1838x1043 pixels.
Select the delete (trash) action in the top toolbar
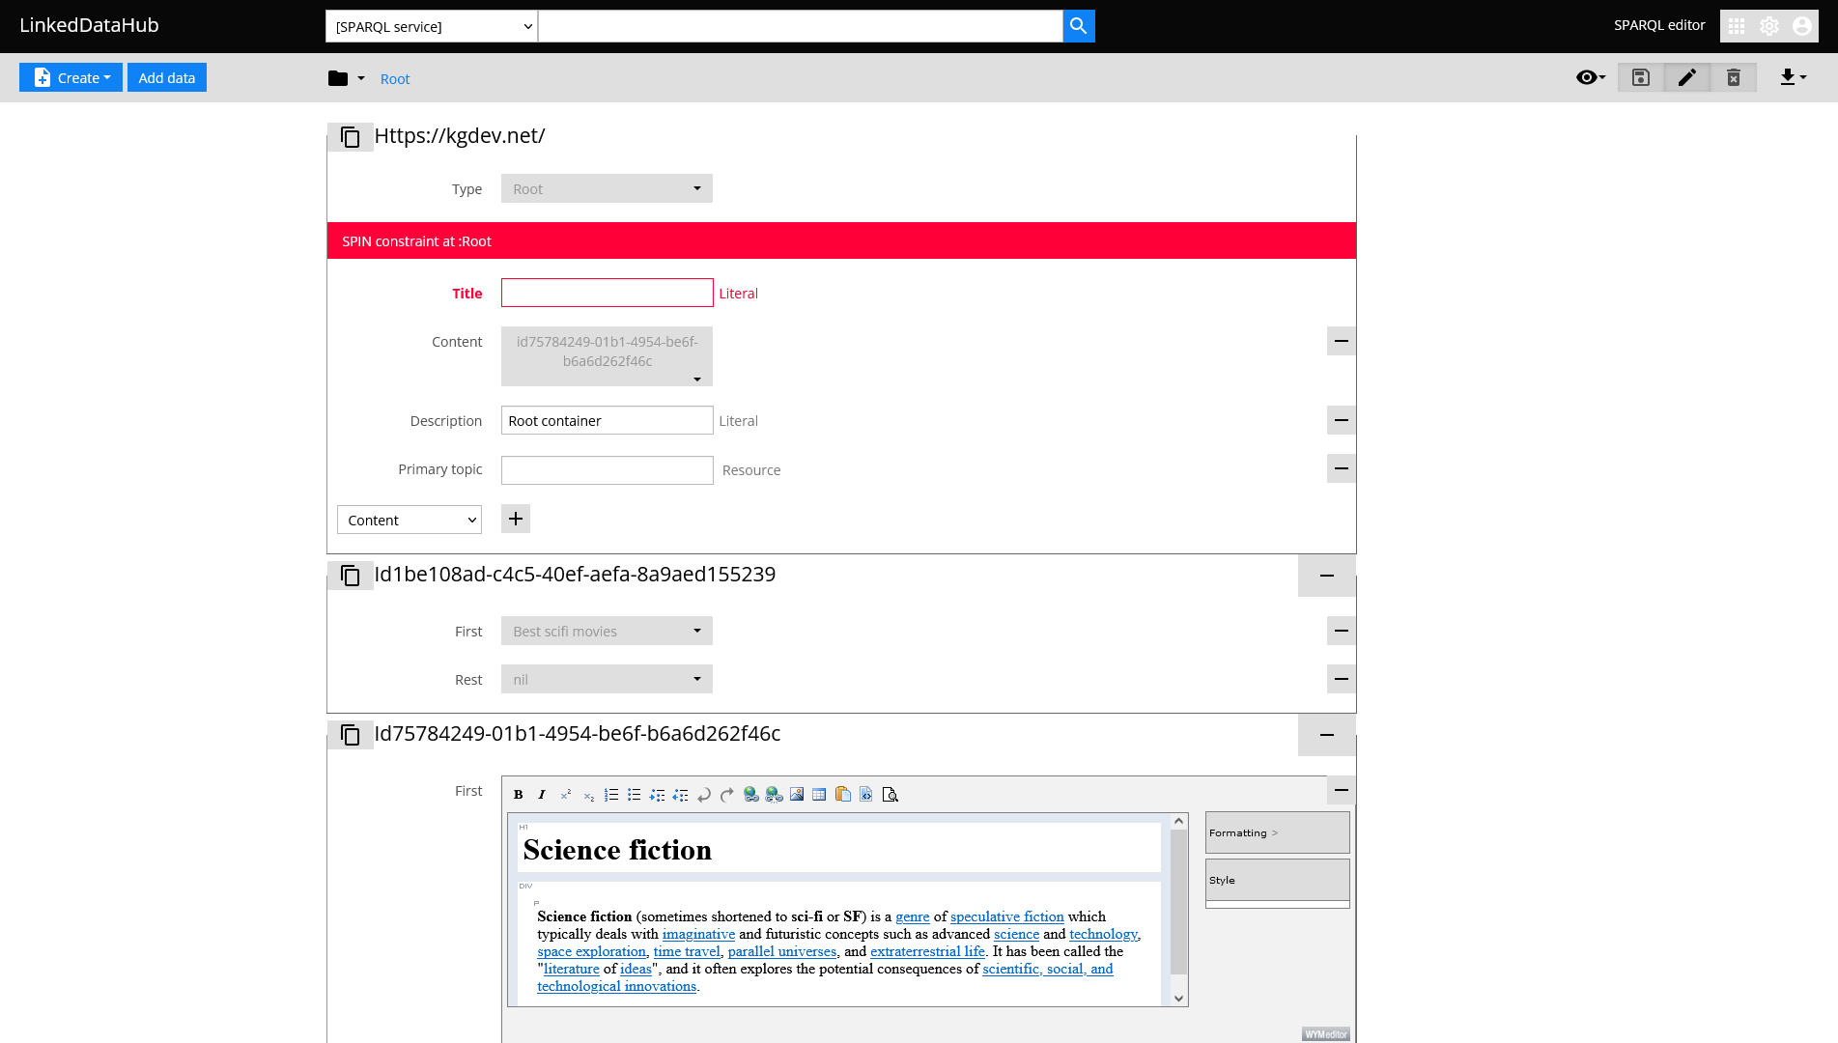1734,77
